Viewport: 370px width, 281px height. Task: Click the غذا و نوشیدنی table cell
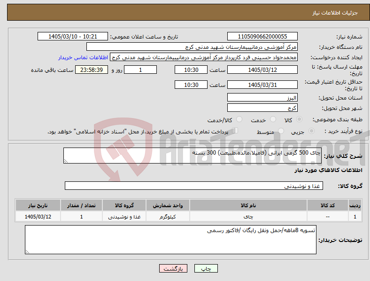tap(124, 217)
